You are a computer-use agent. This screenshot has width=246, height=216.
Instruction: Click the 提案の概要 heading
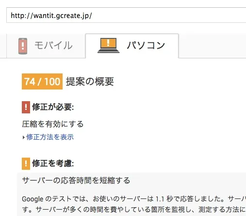tap(90, 81)
